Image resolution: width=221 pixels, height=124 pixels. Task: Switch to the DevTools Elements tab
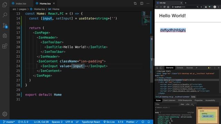click(170, 68)
